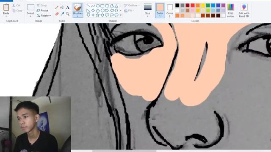271x152 pixels.
Task: Pick the pink color swatch
Action: [x=193, y=11]
